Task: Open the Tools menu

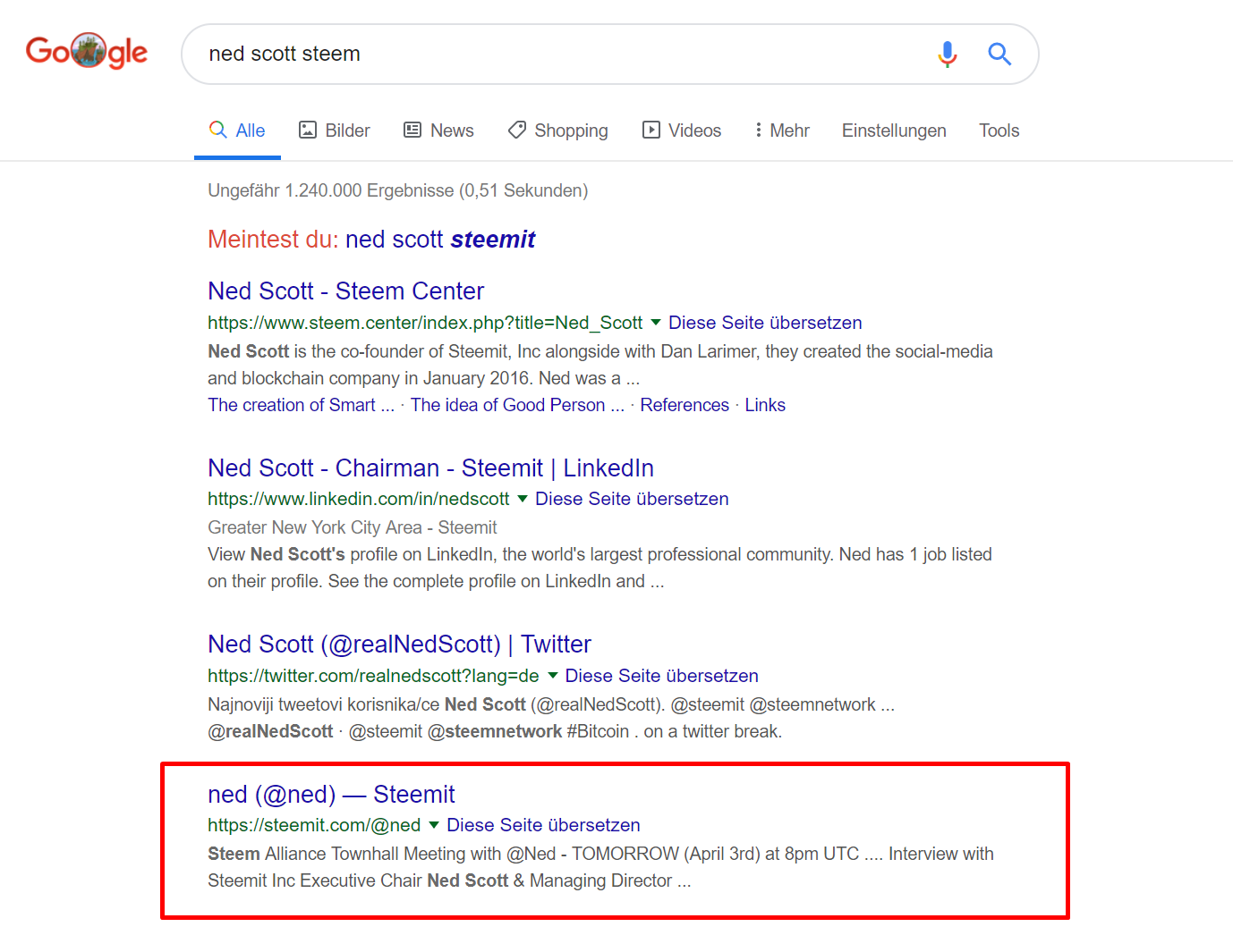Action: click(999, 131)
